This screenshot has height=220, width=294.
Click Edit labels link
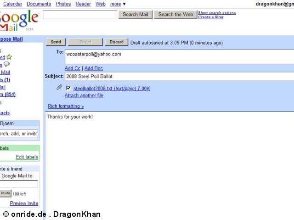pos(27,157)
